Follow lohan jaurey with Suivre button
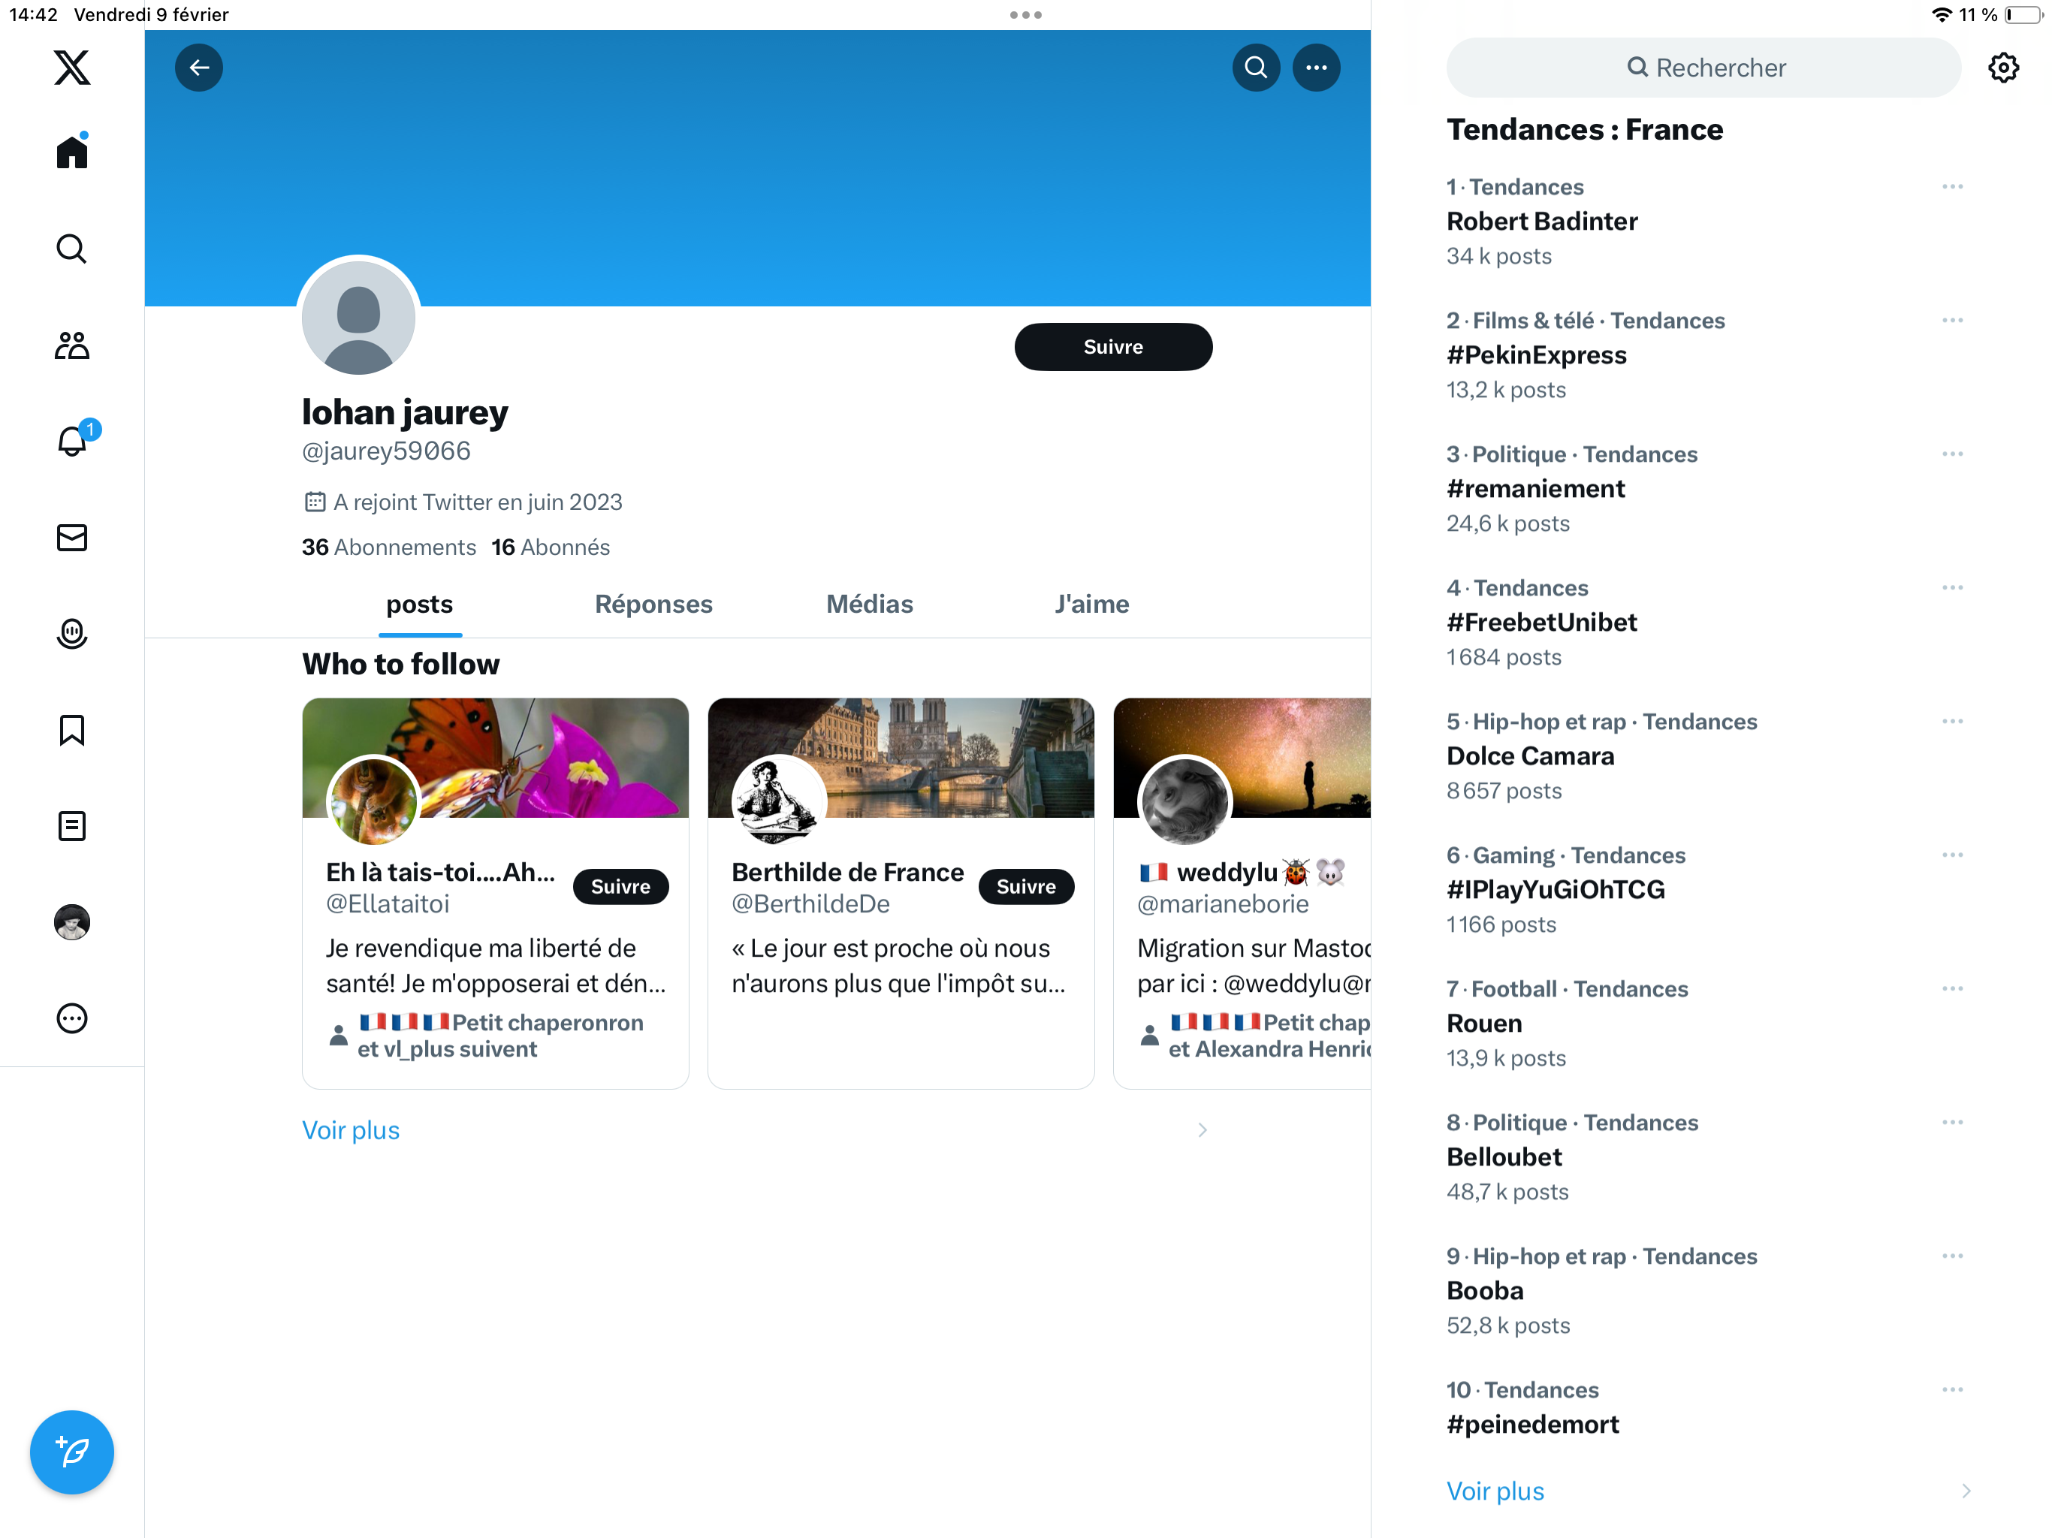Screen dimensions: 2052x1538 point(1112,347)
